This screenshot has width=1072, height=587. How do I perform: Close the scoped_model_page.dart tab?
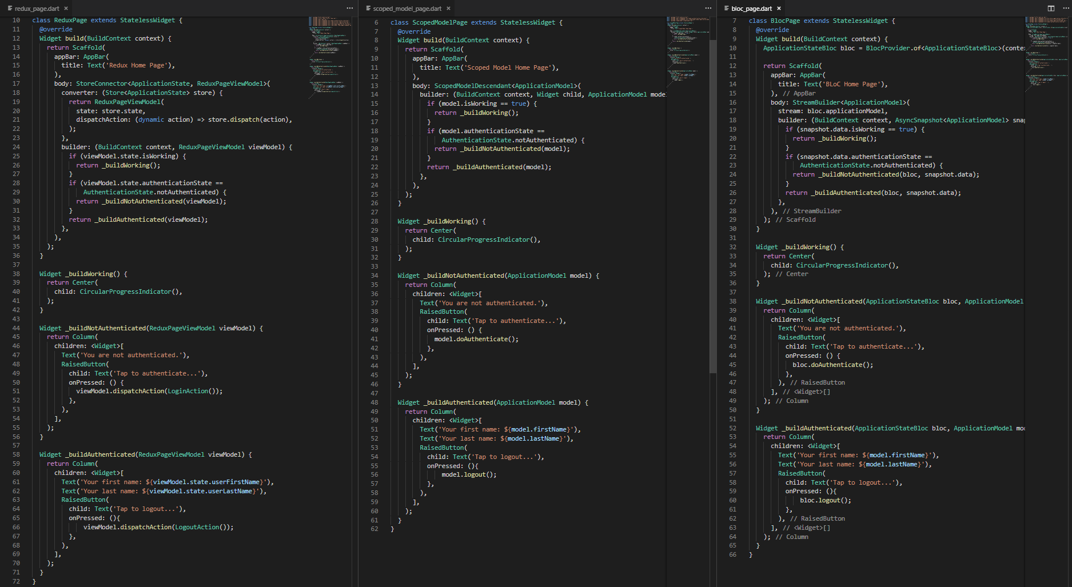tap(448, 9)
